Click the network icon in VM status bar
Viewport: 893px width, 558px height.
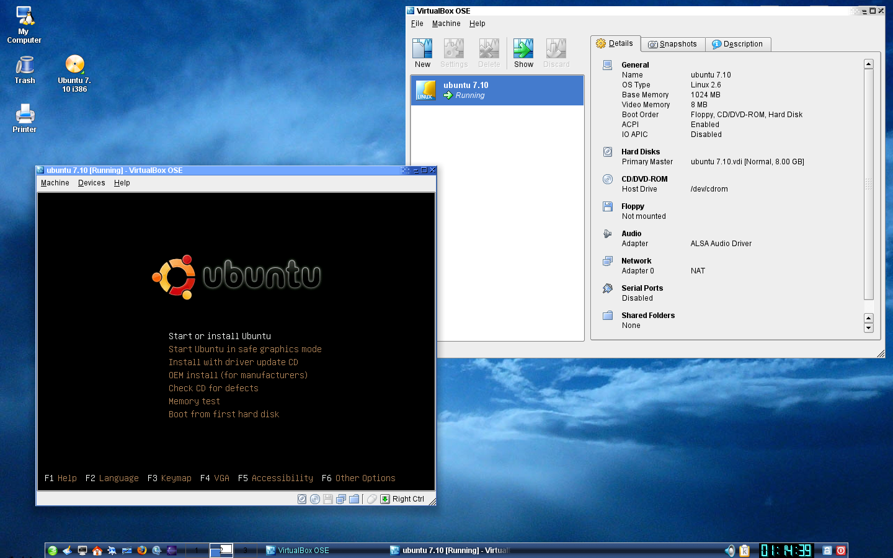click(341, 499)
